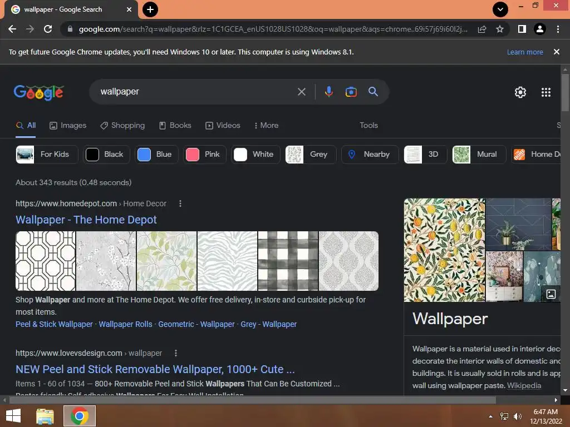
Task: Click the Chrome icon in the taskbar
Action: [x=80, y=416]
